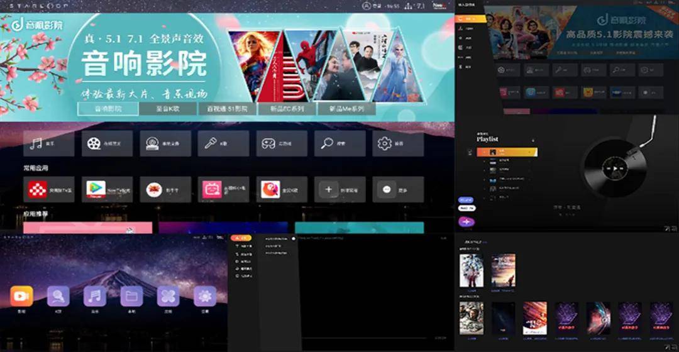Click the plus add-app tile
679x352 pixels.
340,190
